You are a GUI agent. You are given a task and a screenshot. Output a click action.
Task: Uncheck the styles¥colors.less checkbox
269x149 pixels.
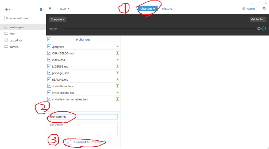49,92
